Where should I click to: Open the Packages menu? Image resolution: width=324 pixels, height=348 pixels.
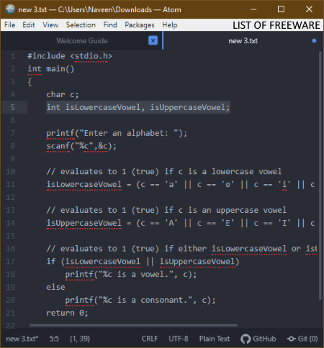[x=140, y=25]
